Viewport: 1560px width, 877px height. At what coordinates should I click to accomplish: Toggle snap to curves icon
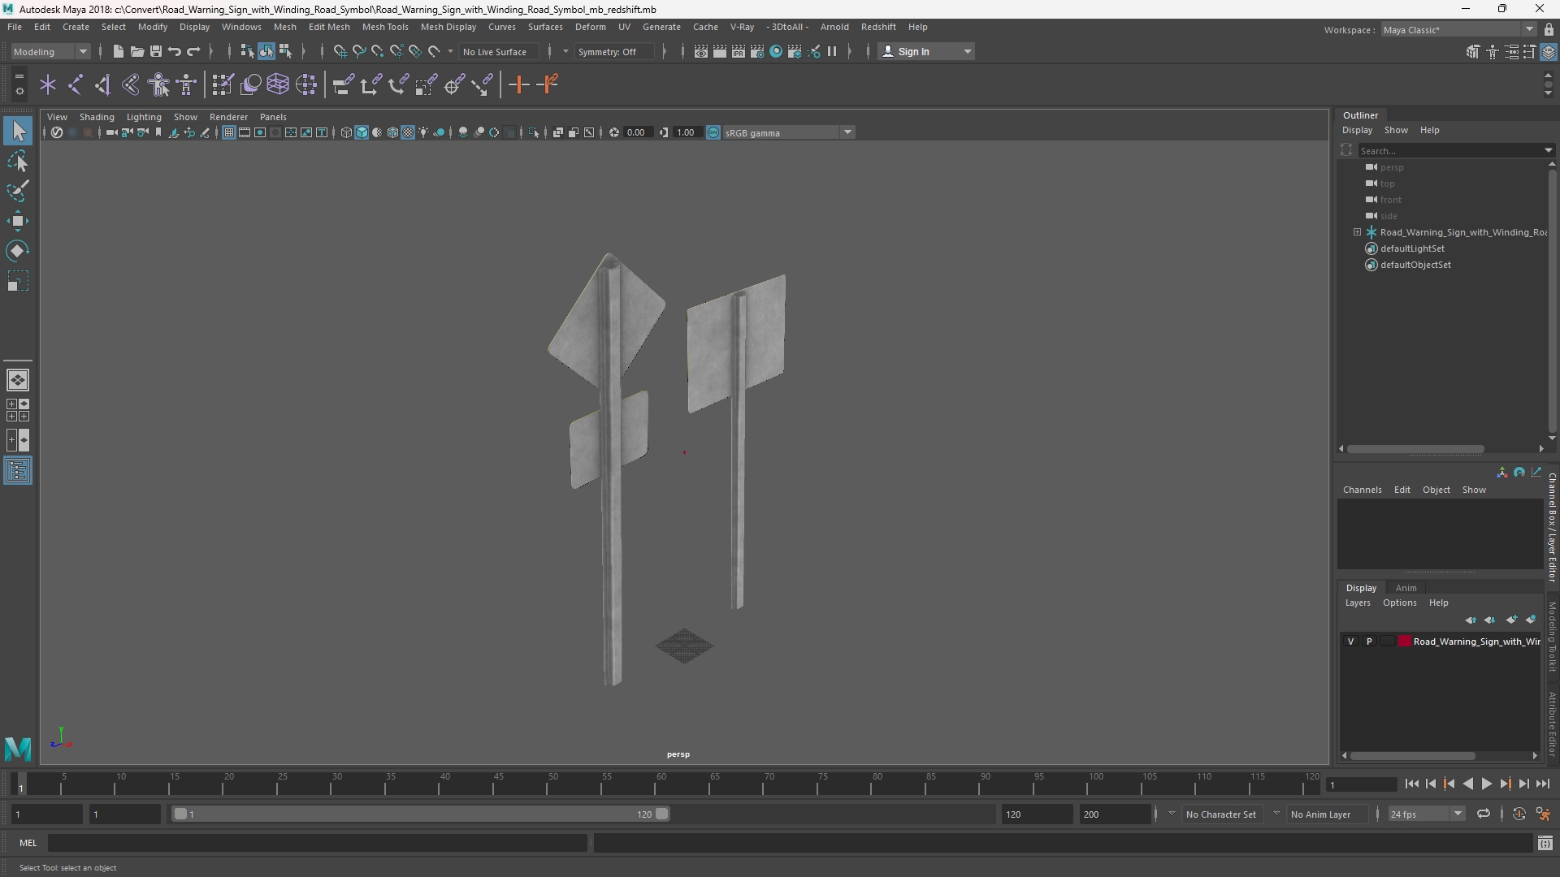359,51
